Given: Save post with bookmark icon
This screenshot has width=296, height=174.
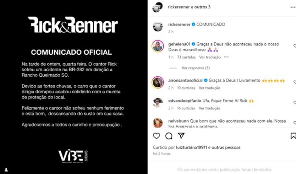Looking at the screenshot, I should coord(293,136).
